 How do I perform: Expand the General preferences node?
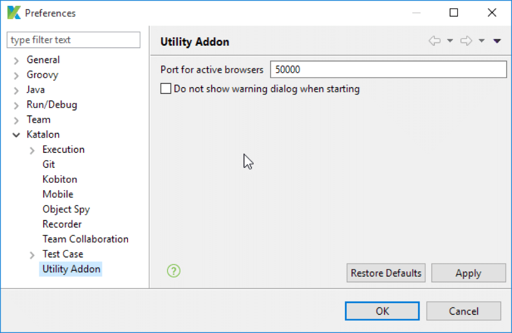[x=16, y=61]
